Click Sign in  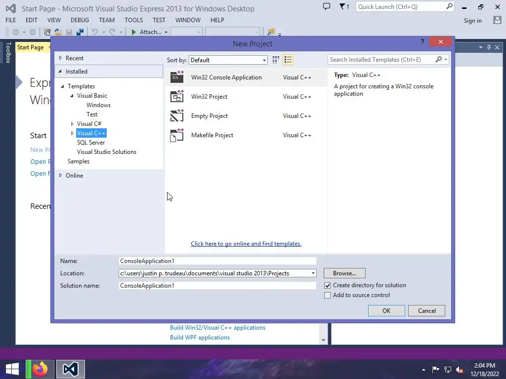(472, 21)
